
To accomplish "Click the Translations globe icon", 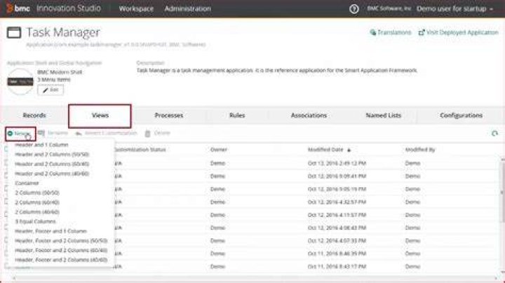I will point(372,32).
